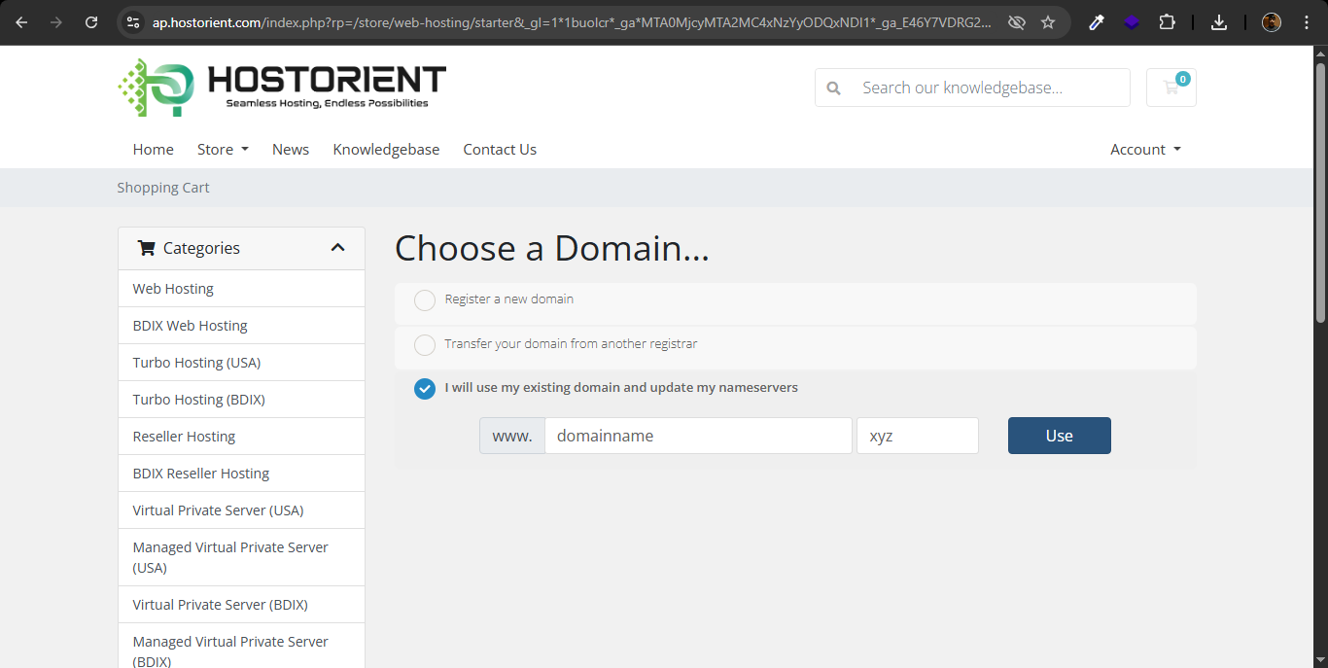1328x668 pixels.
Task: Click the HostOrient logo
Action: pyautogui.click(x=282, y=88)
